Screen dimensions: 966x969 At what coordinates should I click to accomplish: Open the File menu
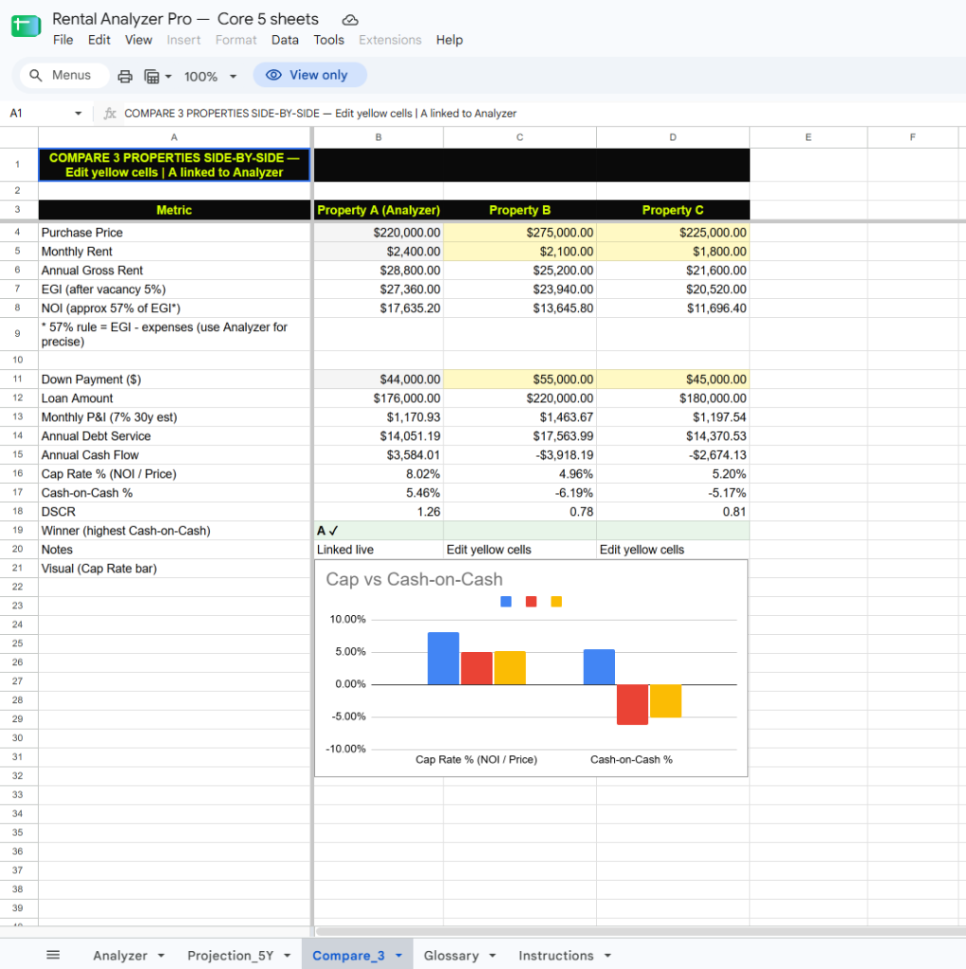click(63, 40)
